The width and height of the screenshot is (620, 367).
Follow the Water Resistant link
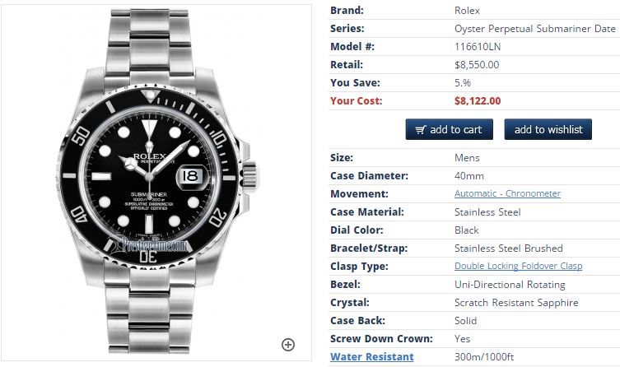coord(371,356)
